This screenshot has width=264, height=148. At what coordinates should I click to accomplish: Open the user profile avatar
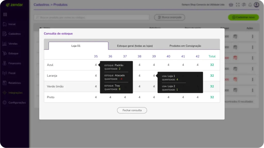(256, 5)
